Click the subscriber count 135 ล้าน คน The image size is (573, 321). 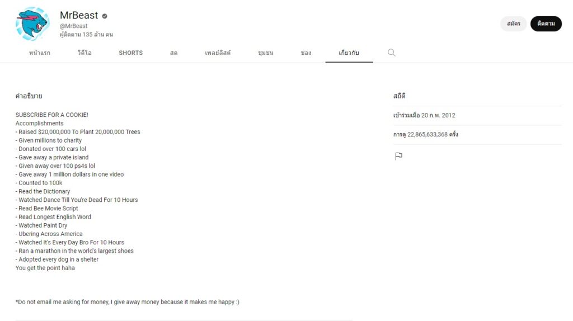(x=86, y=35)
